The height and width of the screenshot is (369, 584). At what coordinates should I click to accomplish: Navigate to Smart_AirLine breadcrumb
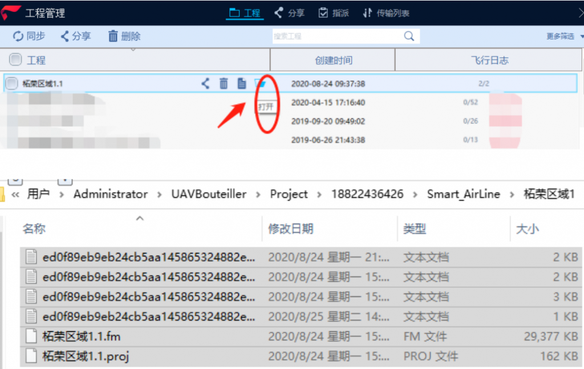463,194
